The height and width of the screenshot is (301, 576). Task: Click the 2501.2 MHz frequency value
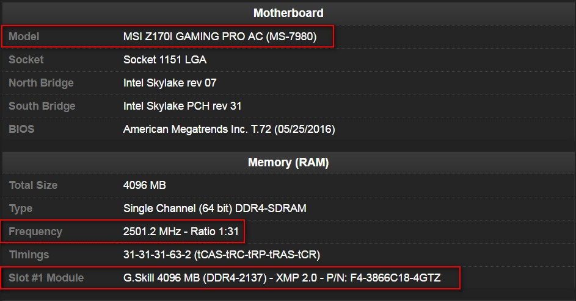coord(181,232)
